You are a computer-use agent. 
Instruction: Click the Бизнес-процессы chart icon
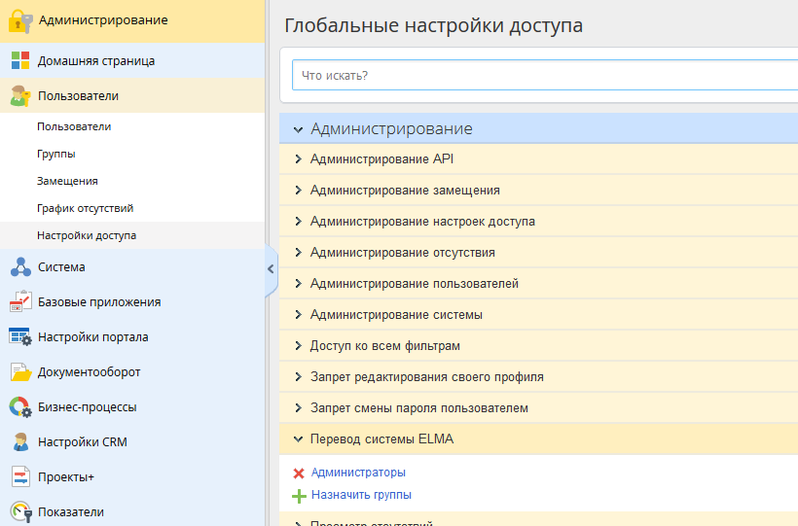(20, 407)
